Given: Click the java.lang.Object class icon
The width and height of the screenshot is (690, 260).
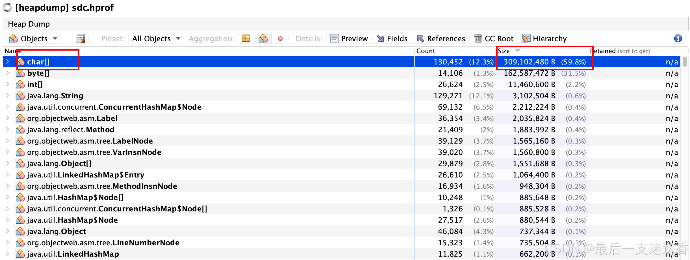Looking at the screenshot, I should pyautogui.click(x=20, y=231).
